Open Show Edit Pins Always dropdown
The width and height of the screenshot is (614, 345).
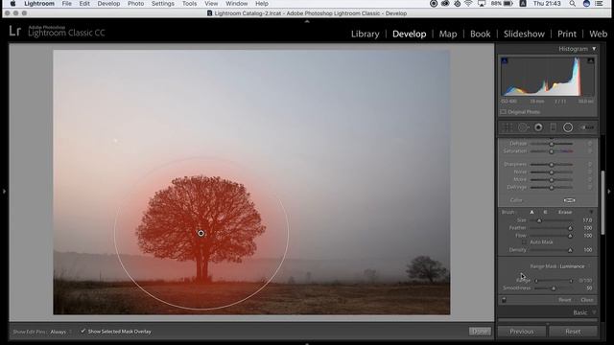pyautogui.click(x=60, y=332)
